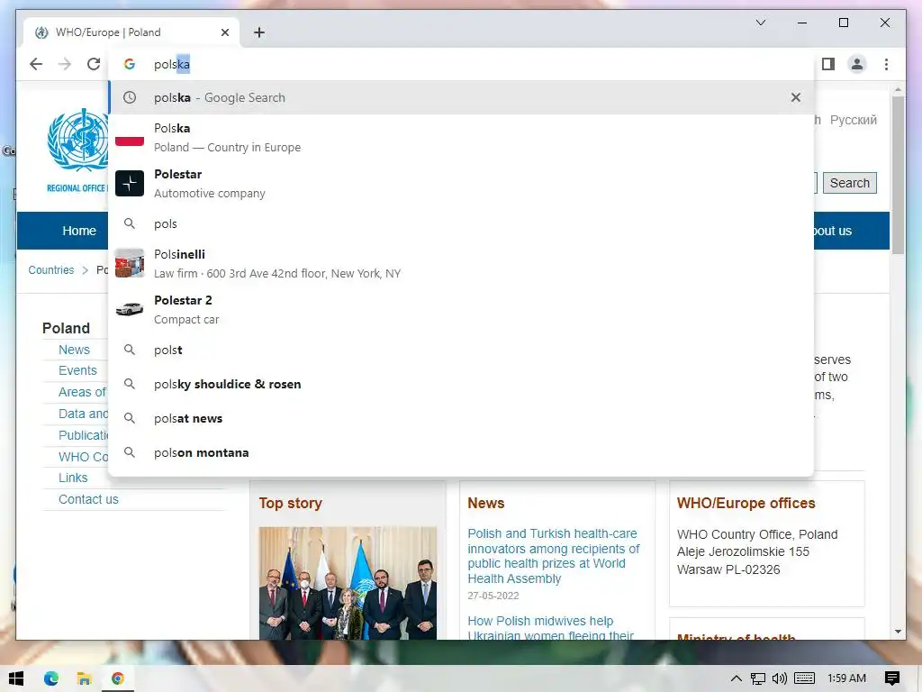
Task: Select the WHO/Europe | Poland tab
Action: 131,32
